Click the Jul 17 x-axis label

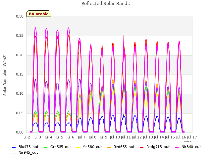192,137
